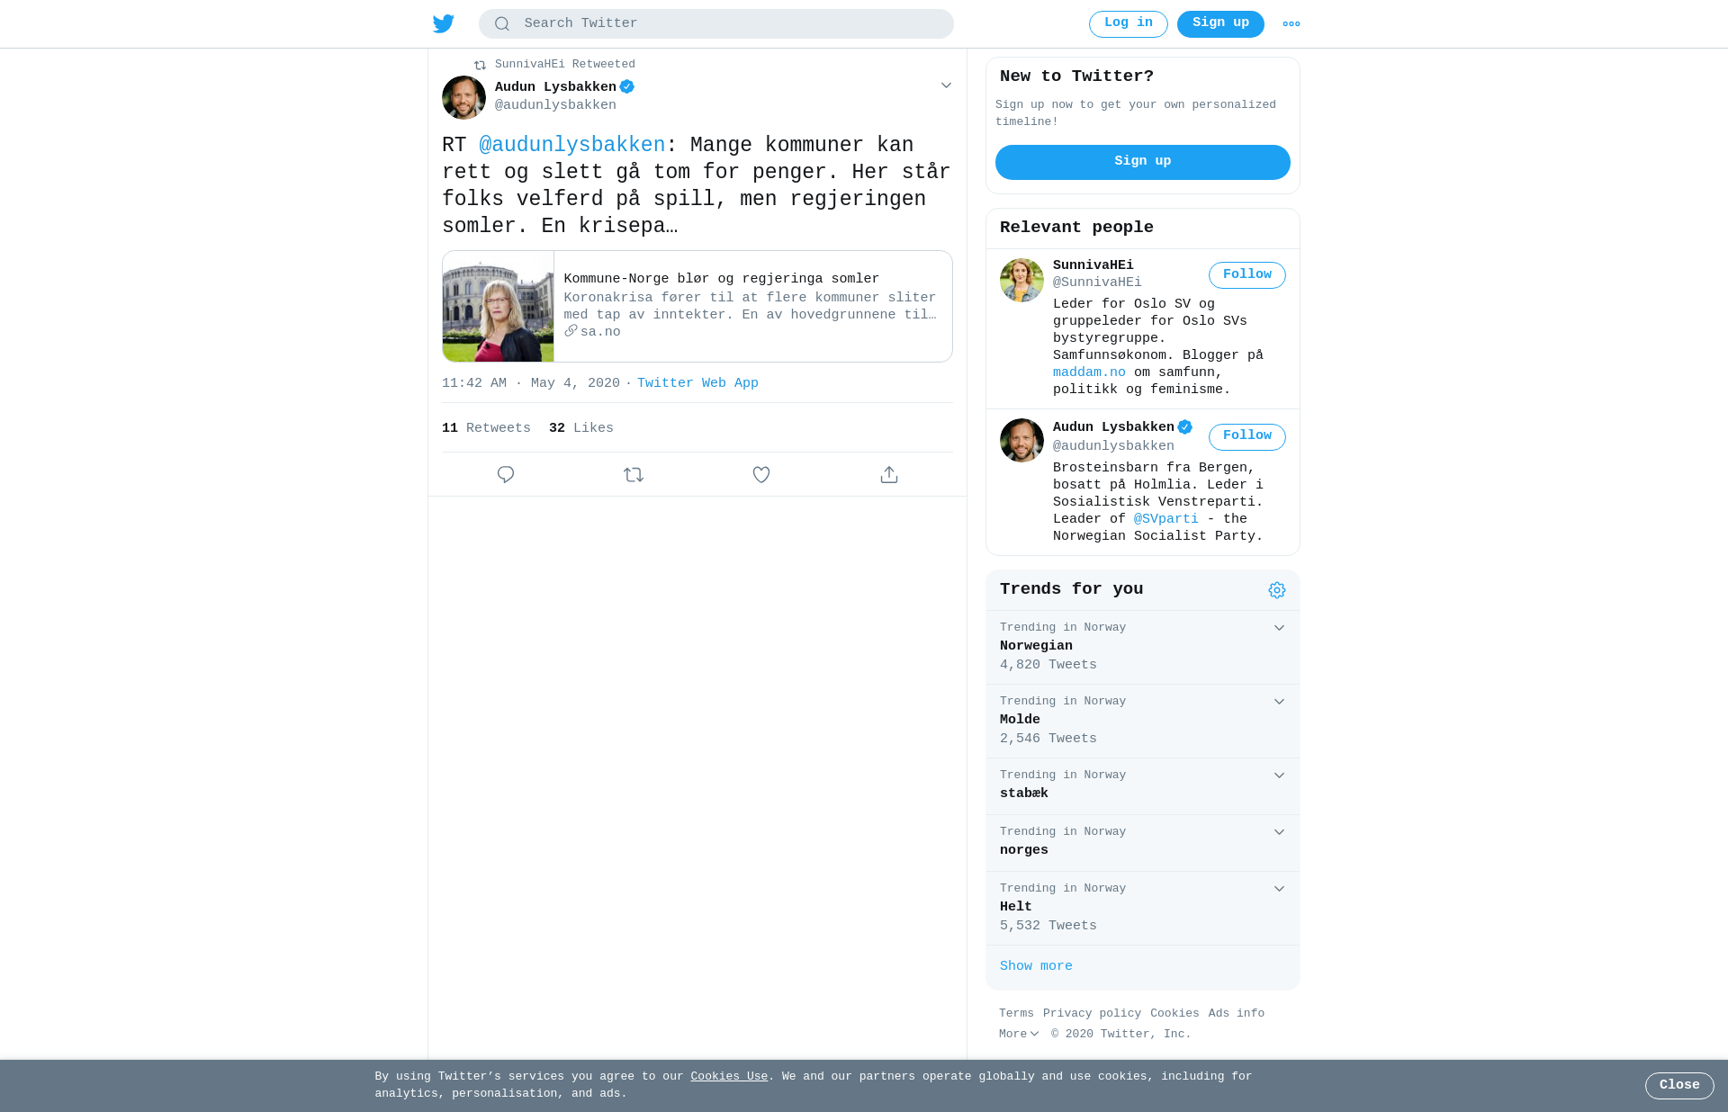The width and height of the screenshot is (1728, 1112).
Task: Click the reply speech bubble icon
Action: click(x=506, y=474)
